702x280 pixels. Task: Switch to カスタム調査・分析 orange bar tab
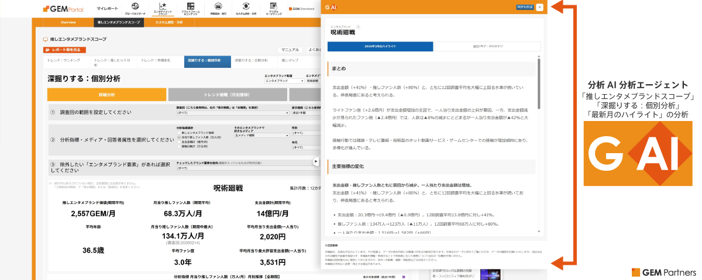pos(169,22)
